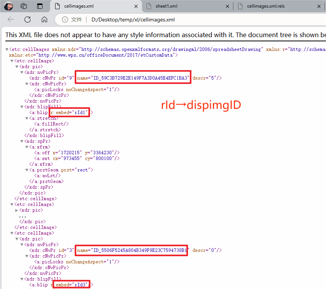
Task: Collapse the a:xfrm node
Action: (x=27, y=147)
